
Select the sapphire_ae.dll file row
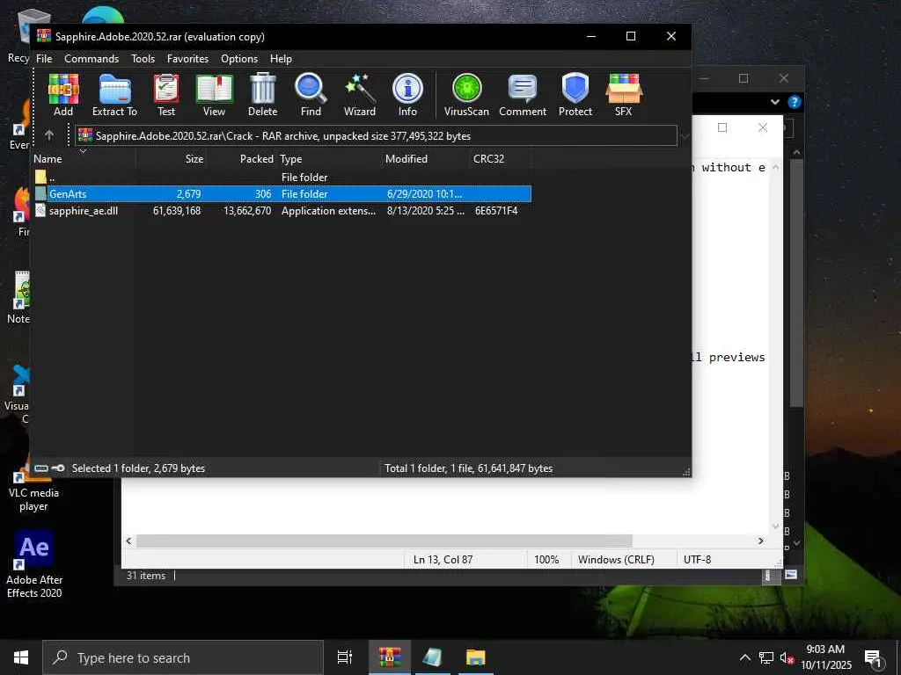[282, 211]
